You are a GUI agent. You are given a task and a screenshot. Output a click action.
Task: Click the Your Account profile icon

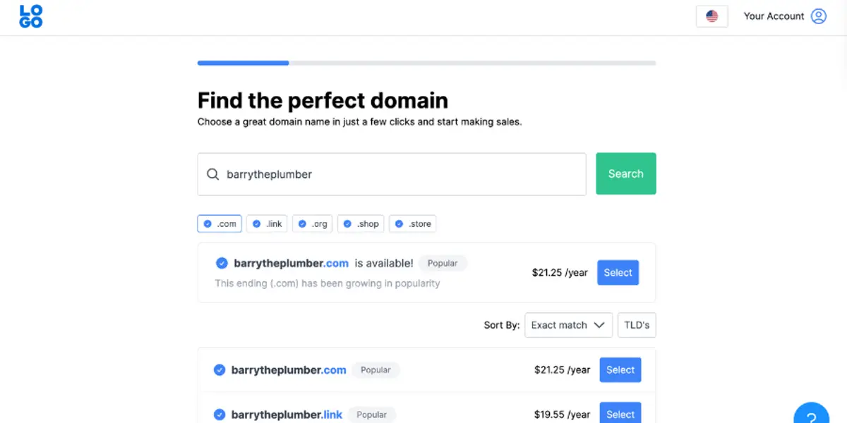pyautogui.click(x=818, y=16)
